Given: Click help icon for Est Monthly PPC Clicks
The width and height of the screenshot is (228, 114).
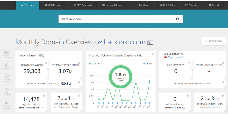Looking at the screenshot, I should [x=223, y=63].
